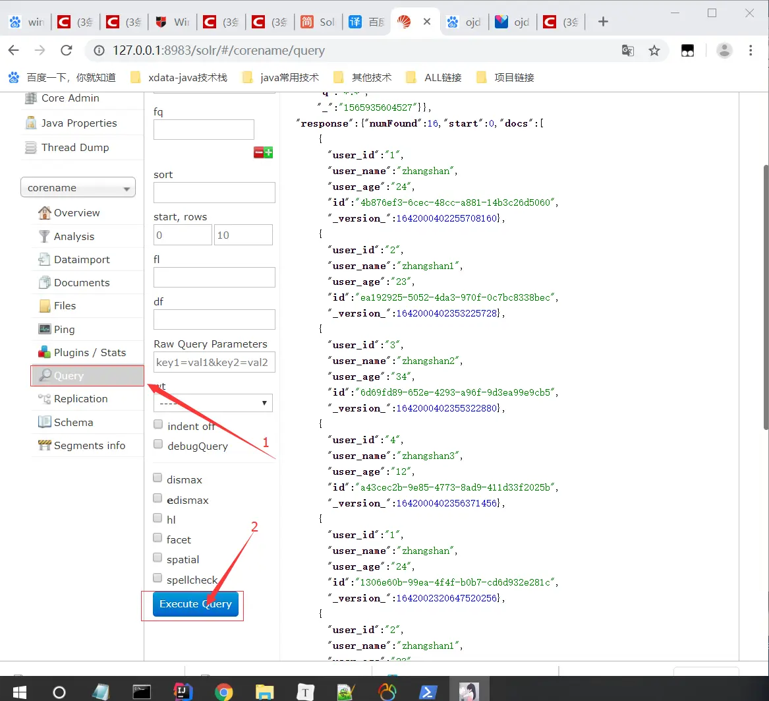Click the Query magnifier icon

pyautogui.click(x=45, y=375)
